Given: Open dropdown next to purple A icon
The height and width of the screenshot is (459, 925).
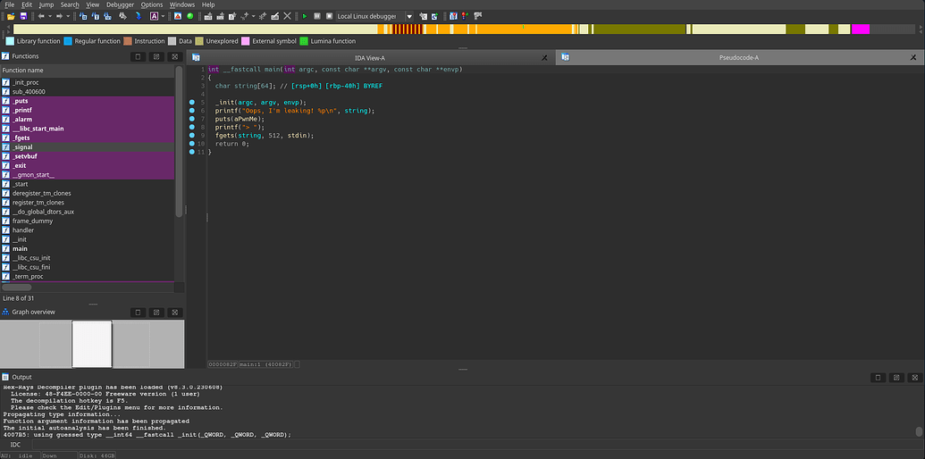Looking at the screenshot, I should point(163,16).
